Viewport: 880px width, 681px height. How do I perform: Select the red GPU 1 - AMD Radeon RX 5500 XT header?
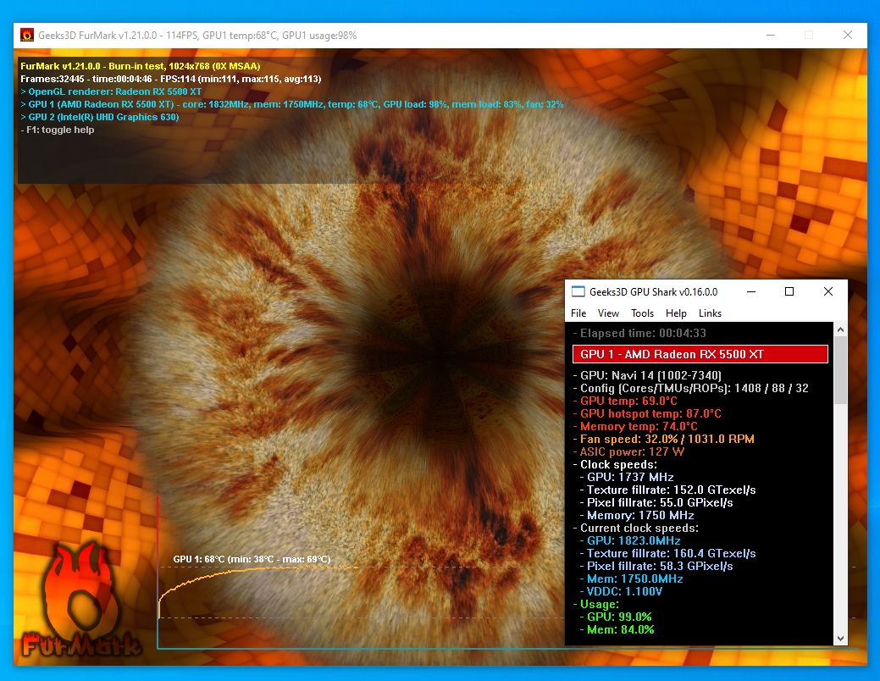point(700,354)
